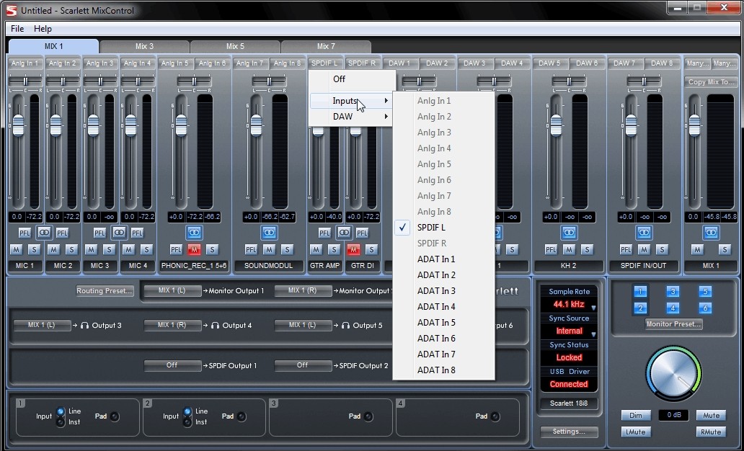Viewport: 744px width, 451px height.
Task: Toggle monitor output 6 button
Action: tap(705, 308)
